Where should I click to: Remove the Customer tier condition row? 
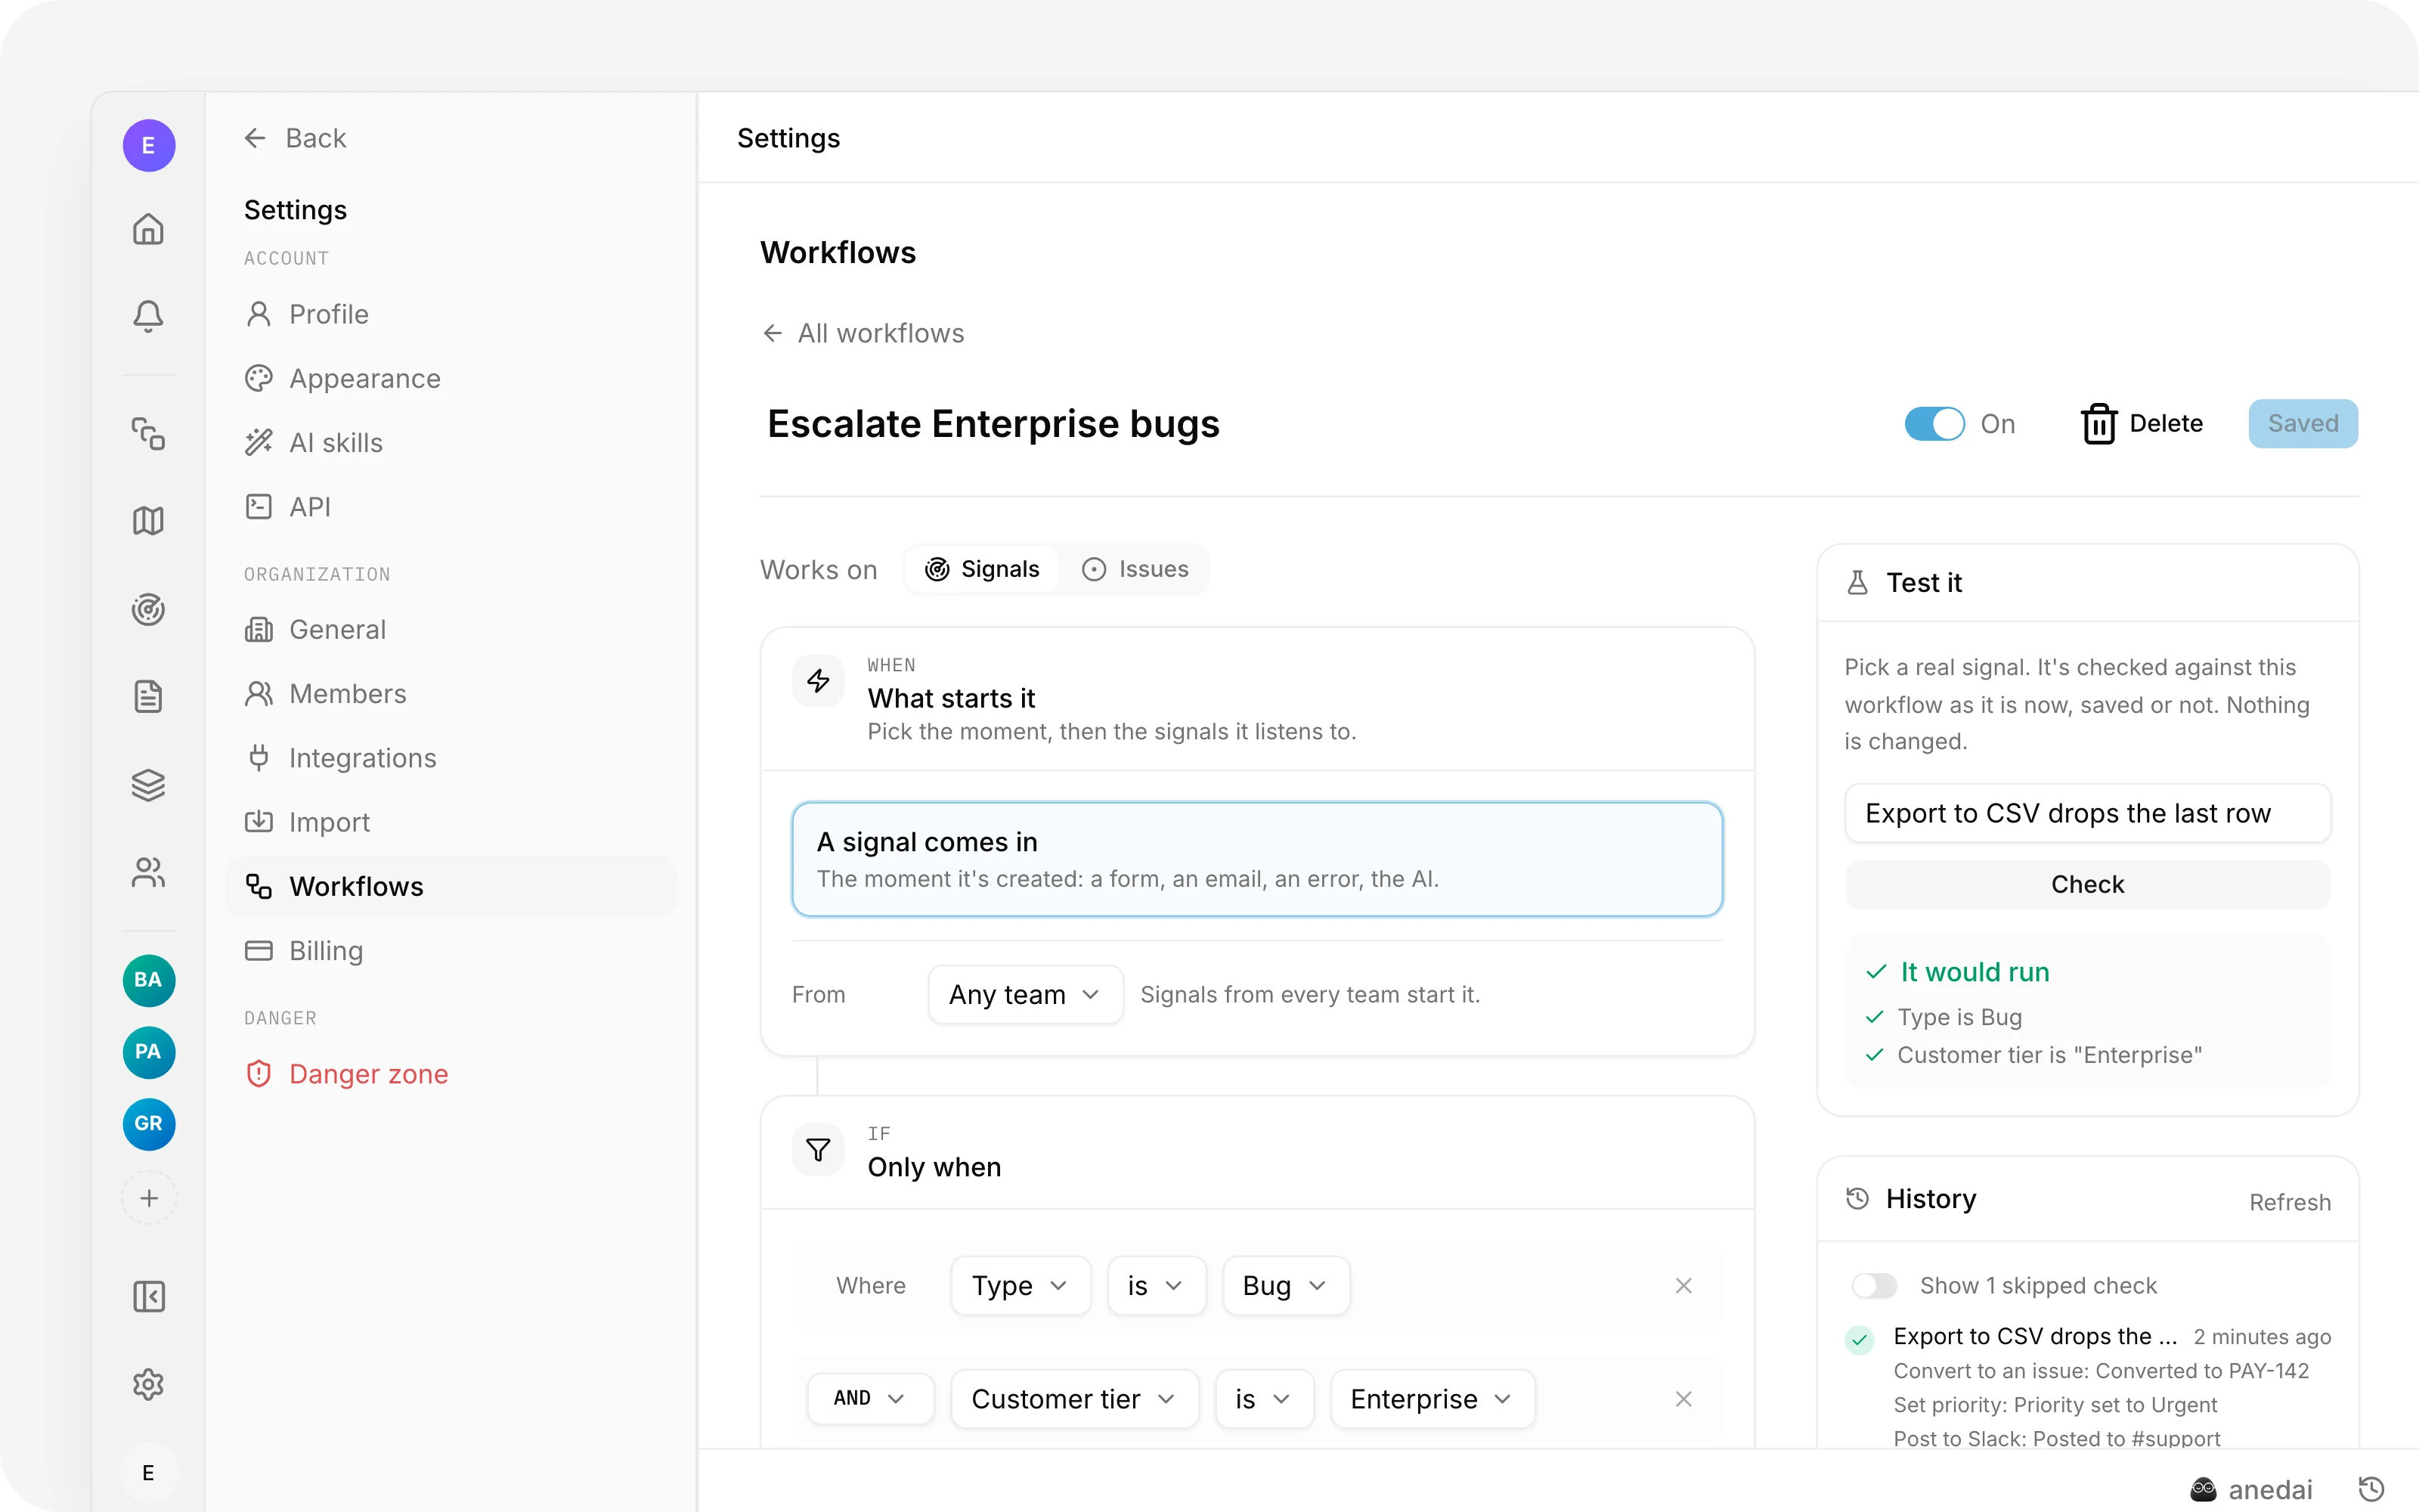[x=1683, y=1399]
